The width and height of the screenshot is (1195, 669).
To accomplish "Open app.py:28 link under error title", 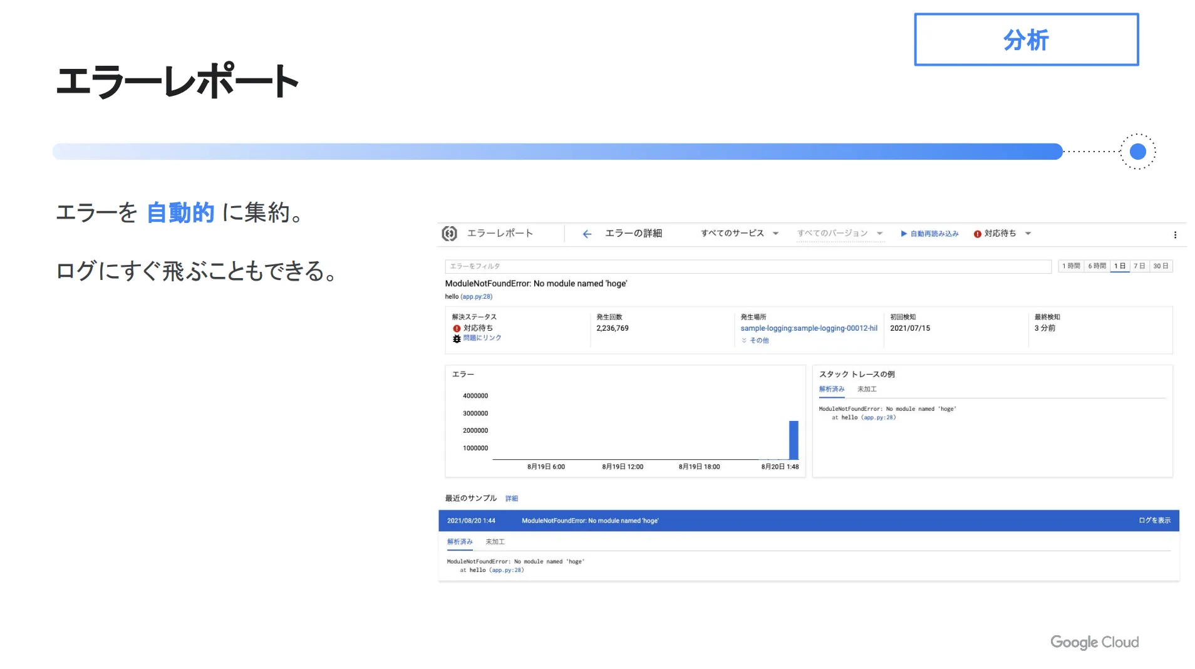I will [477, 296].
